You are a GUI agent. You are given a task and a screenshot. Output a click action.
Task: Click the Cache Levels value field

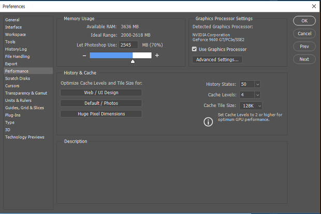tap(247, 95)
